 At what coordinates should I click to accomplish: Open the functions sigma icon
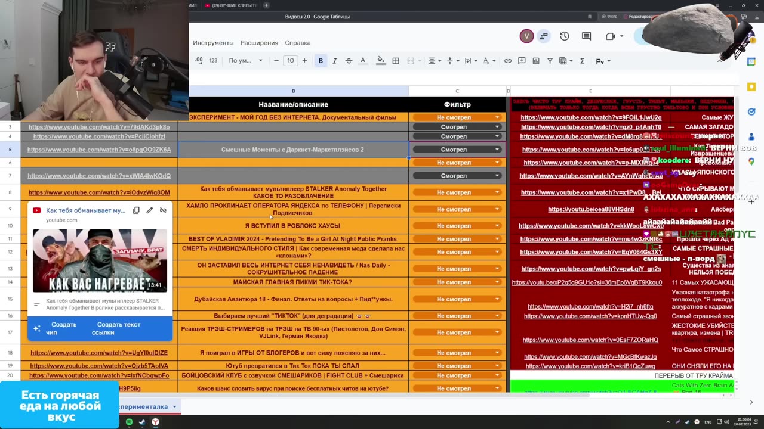tap(582, 61)
